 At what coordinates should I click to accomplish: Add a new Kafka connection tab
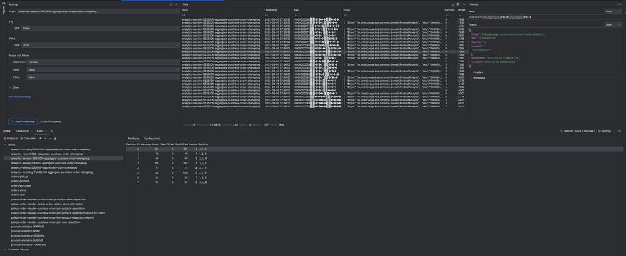[x=51, y=131]
